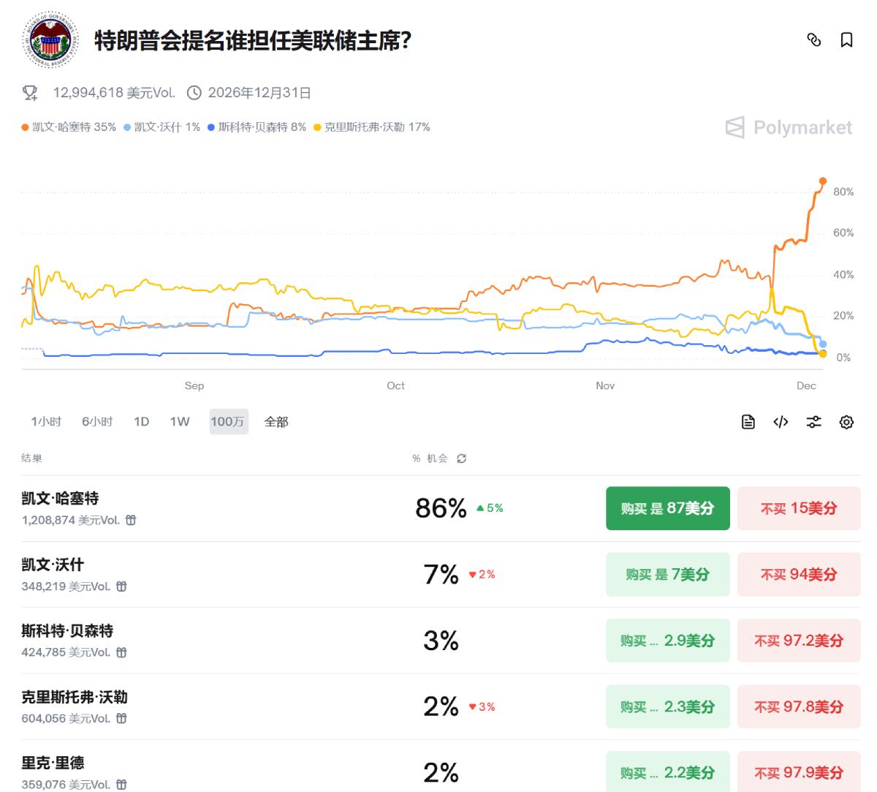Open the embed code view

pos(780,422)
